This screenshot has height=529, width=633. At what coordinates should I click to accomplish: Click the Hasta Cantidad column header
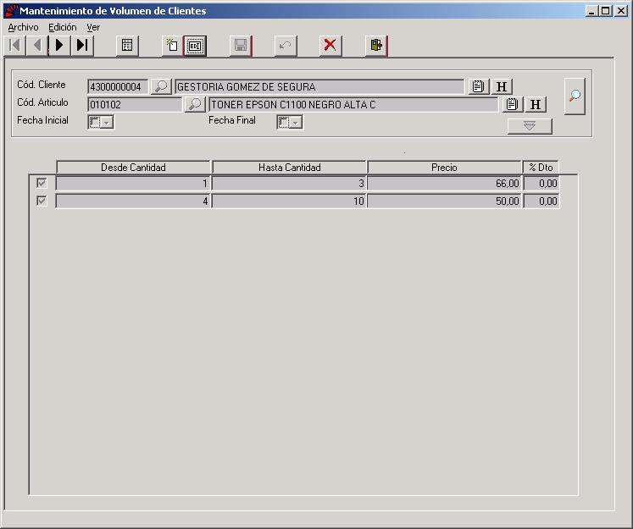pyautogui.click(x=290, y=167)
